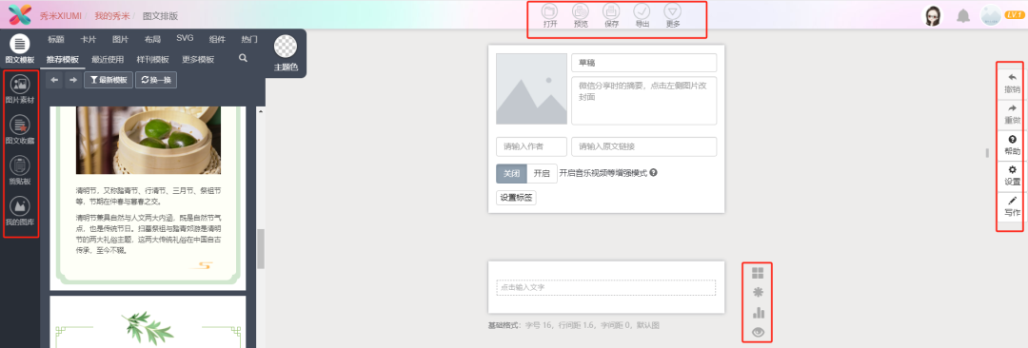Click the 写作 pencil button
1028x348 pixels.
click(1012, 207)
